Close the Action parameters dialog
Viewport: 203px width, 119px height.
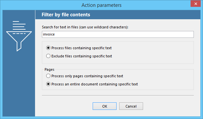(195, 4)
